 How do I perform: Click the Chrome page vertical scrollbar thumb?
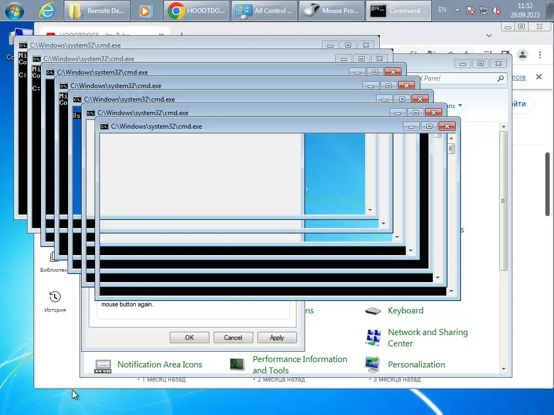pos(548,184)
